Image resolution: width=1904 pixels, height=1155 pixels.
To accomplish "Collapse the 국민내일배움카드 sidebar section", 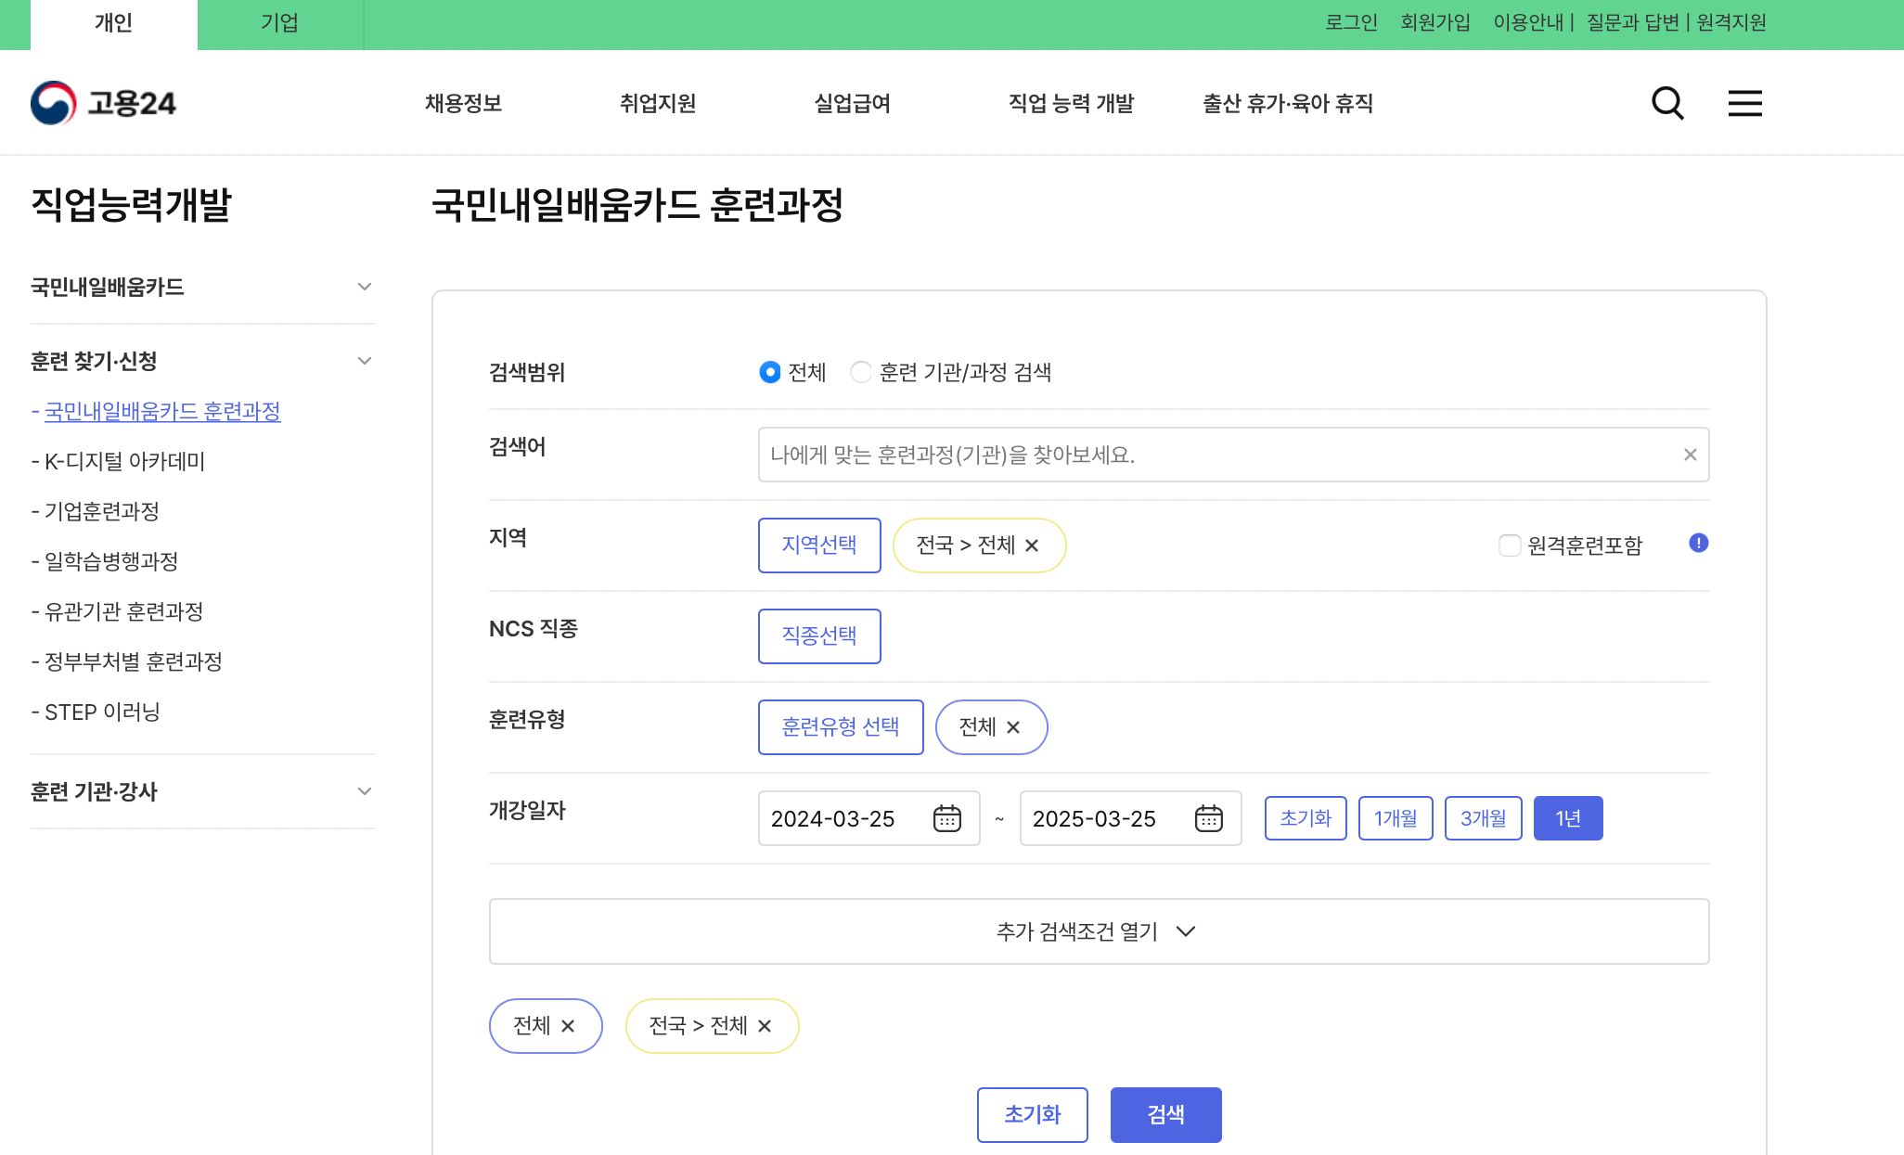I will (364, 287).
